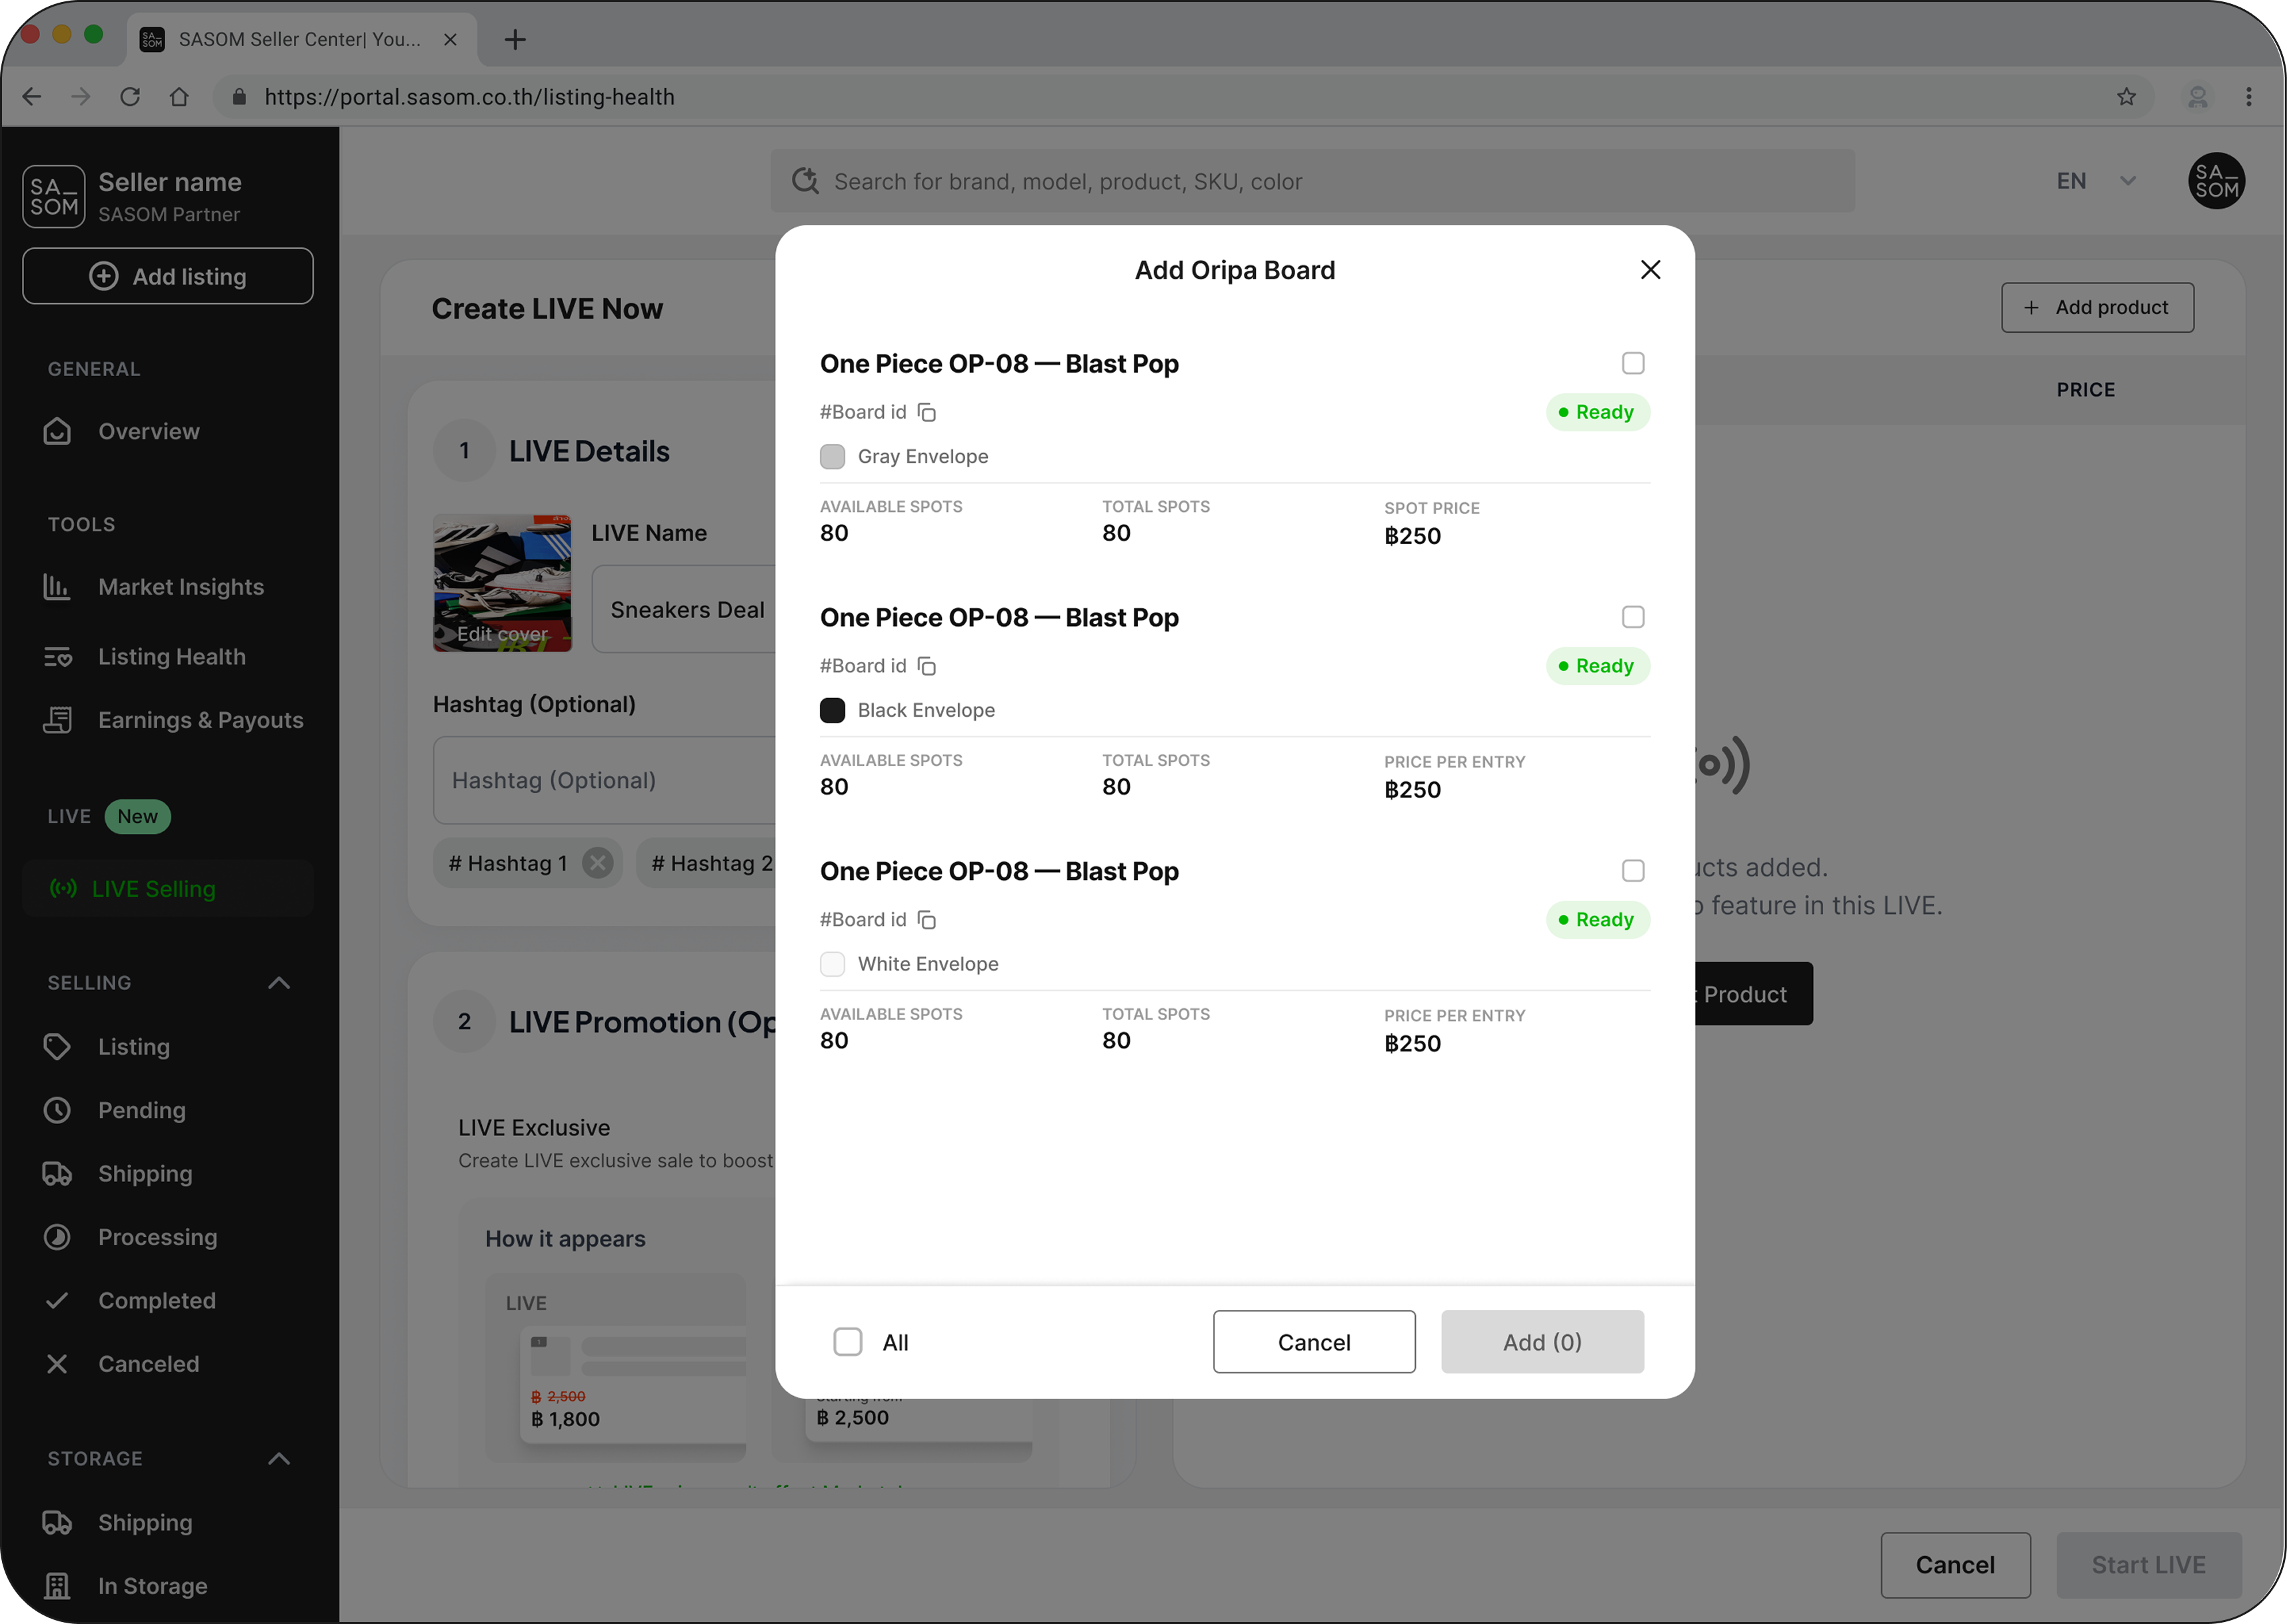Collapse the STORAGE section
Viewport: 2287px width, 1624px height.
(x=279, y=1459)
